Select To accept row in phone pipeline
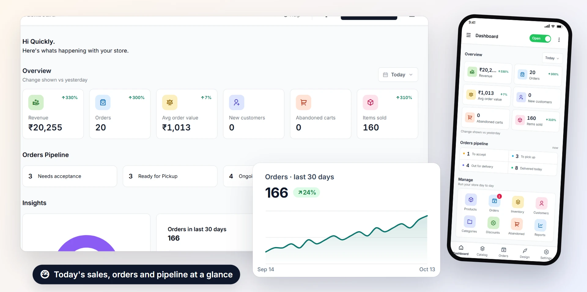This screenshot has height=292, width=587. click(484, 154)
